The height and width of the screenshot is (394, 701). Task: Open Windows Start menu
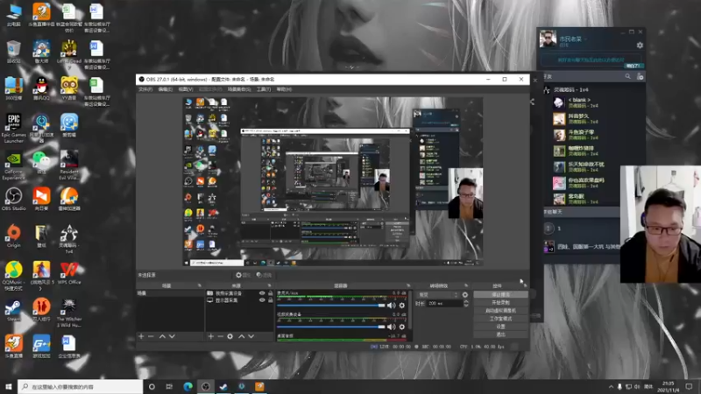coord(9,386)
